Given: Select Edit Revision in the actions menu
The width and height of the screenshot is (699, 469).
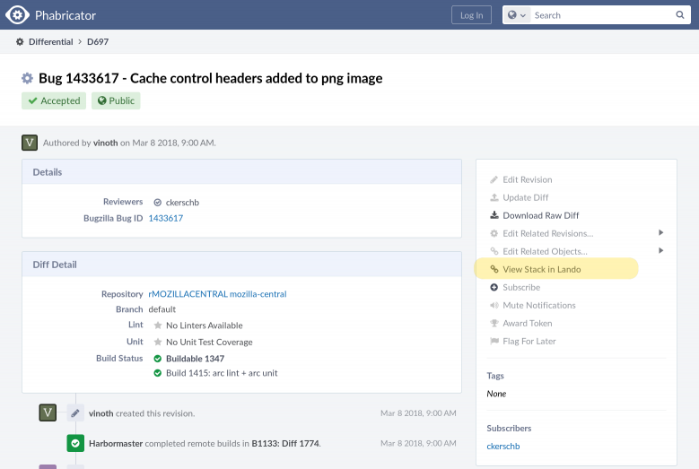Looking at the screenshot, I should click(528, 180).
